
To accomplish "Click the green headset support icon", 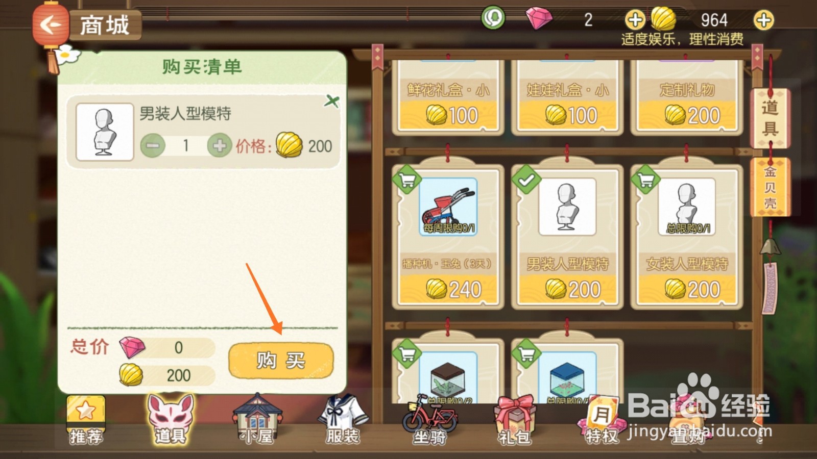I will pos(493,18).
